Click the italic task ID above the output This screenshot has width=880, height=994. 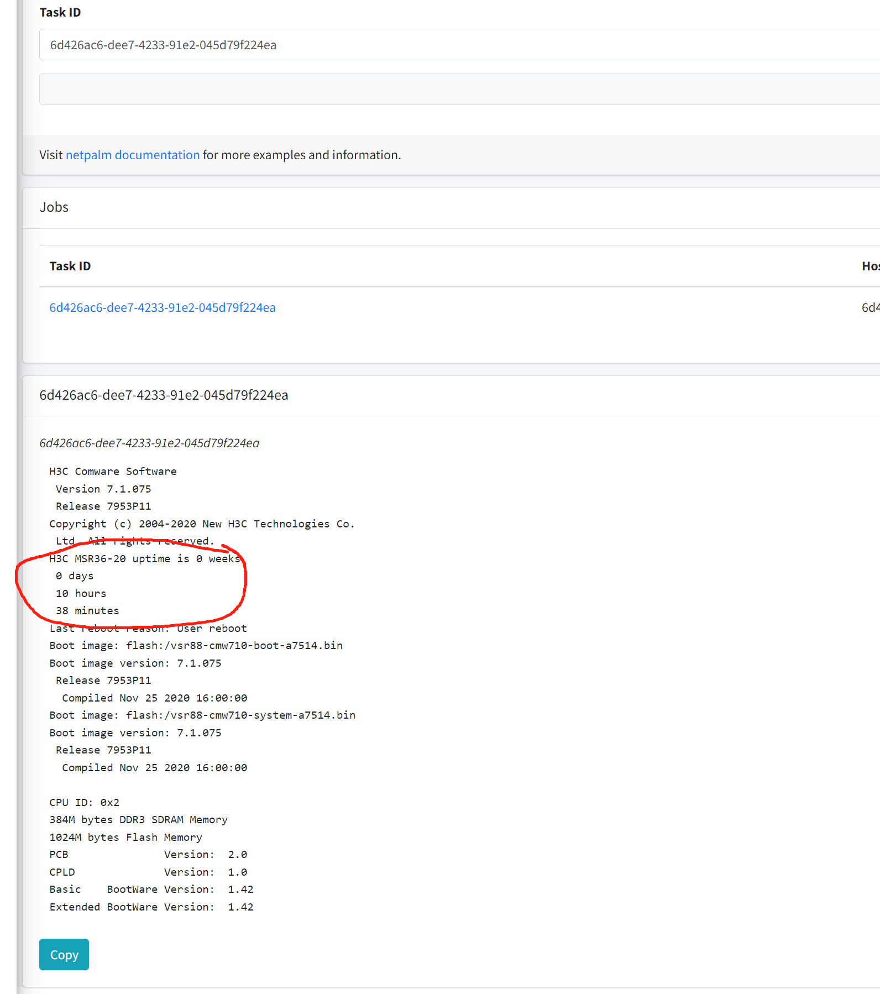click(x=149, y=443)
